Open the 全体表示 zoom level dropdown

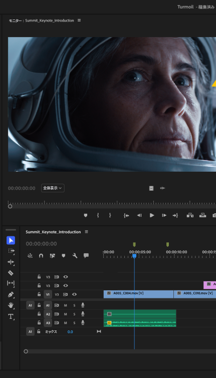(x=53, y=188)
